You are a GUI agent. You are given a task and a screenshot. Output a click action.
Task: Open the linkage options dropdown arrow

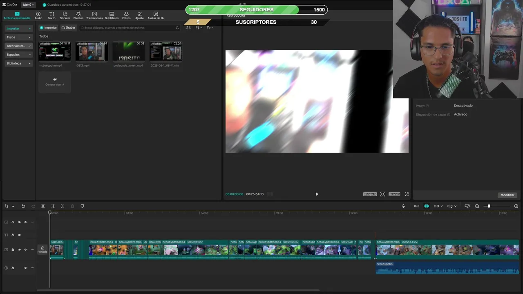tap(442, 206)
